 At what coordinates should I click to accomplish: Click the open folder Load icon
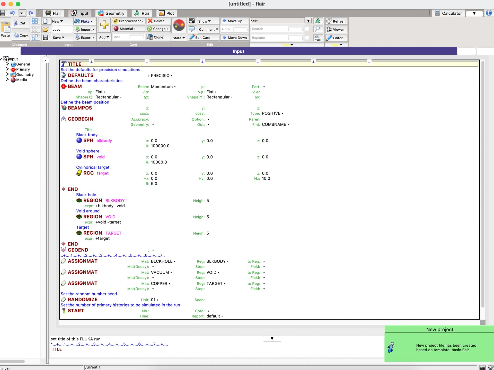point(46,29)
